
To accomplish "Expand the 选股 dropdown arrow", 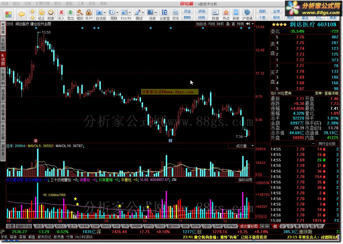I will (156, 12).
